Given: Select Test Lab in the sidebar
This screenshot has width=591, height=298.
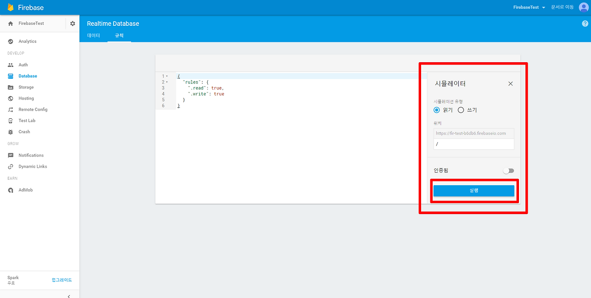Looking at the screenshot, I should 26,120.
